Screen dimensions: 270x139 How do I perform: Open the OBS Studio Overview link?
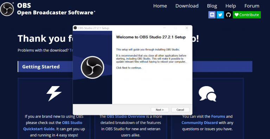126,116
